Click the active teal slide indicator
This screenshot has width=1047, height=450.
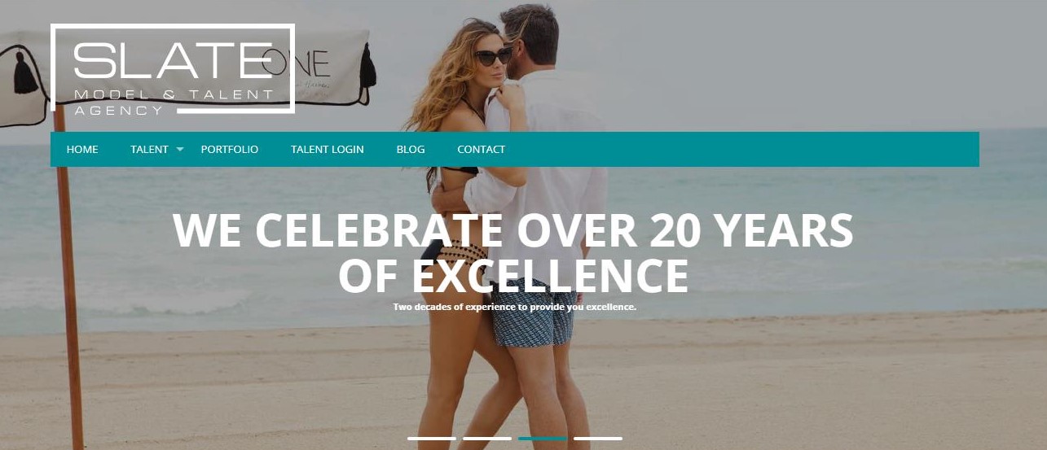pos(543,439)
